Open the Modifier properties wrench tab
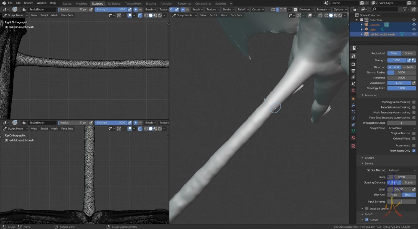418x229 pixels. (x=353, y=105)
